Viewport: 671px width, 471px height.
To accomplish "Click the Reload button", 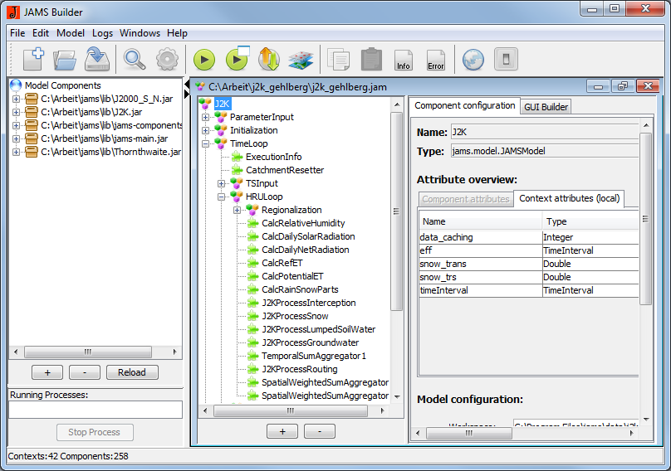I will [132, 372].
